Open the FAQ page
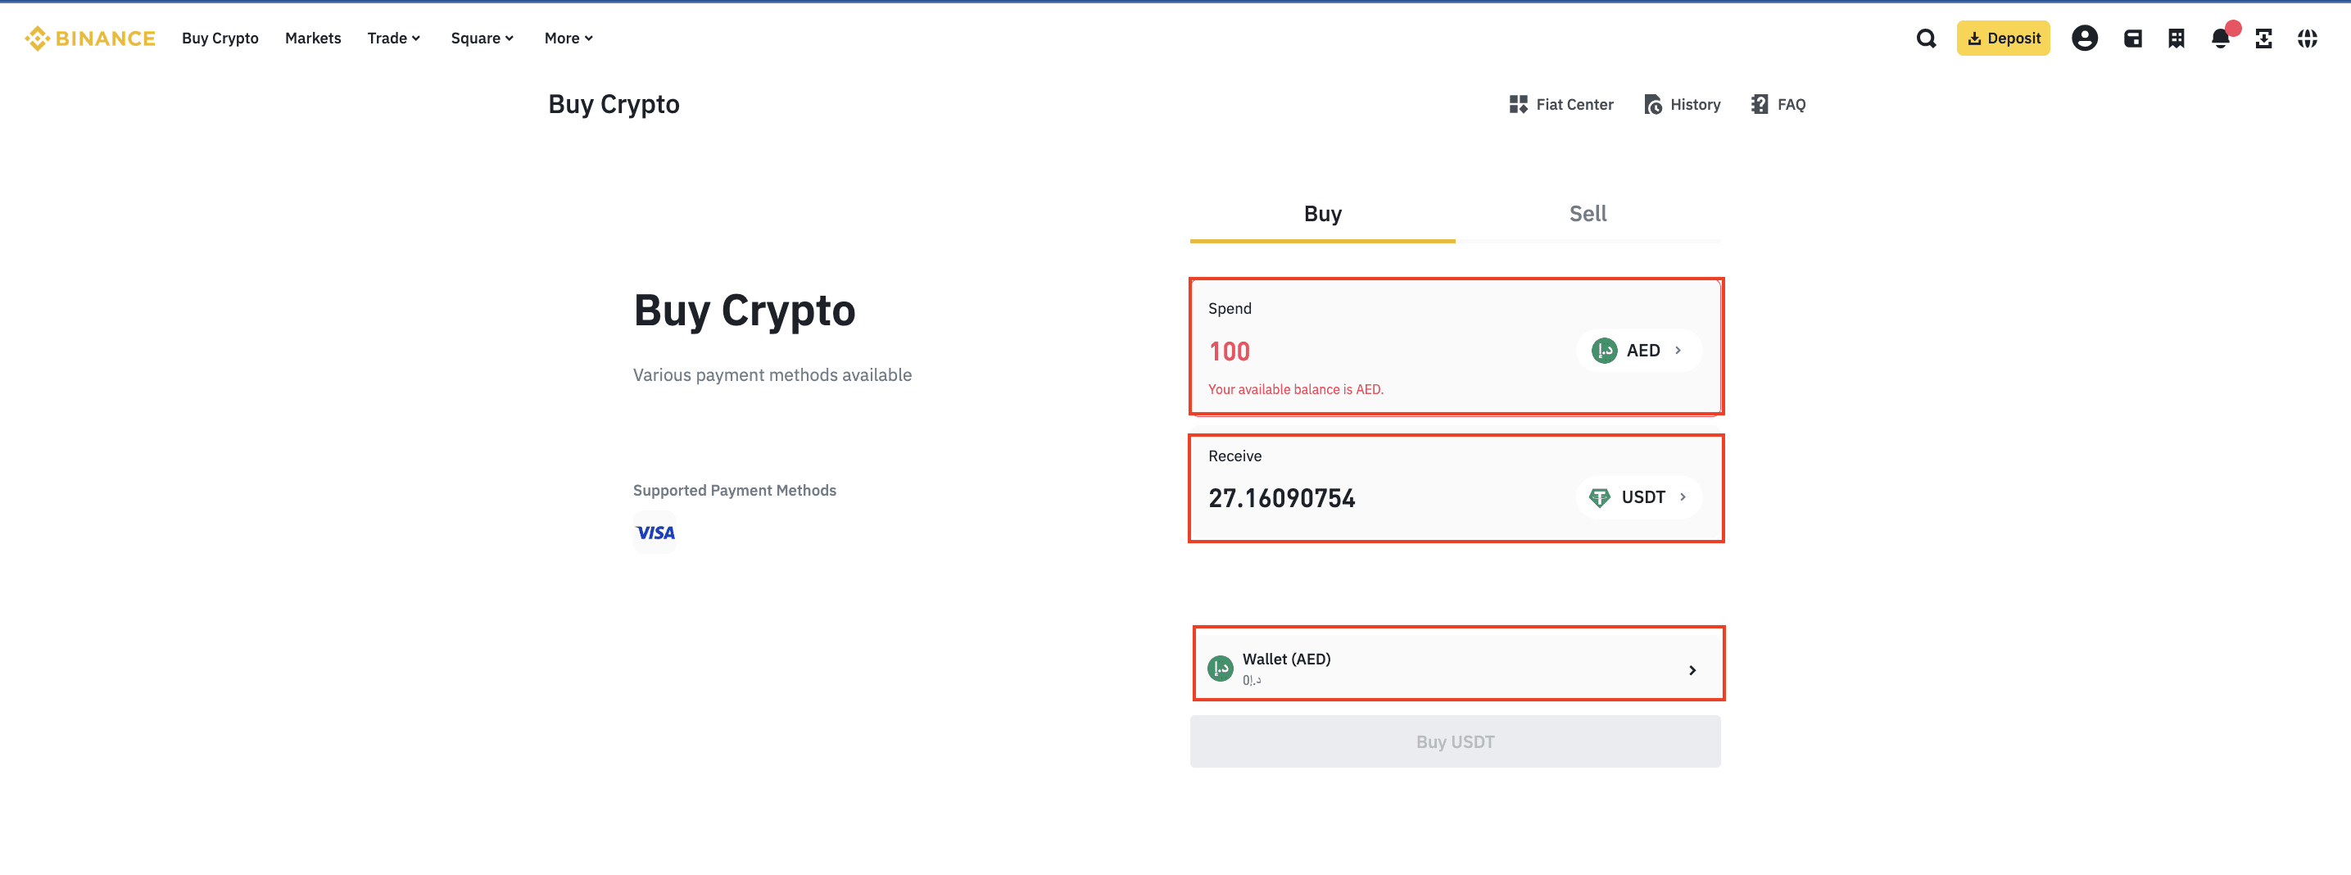This screenshot has width=2351, height=875. pos(1777,104)
